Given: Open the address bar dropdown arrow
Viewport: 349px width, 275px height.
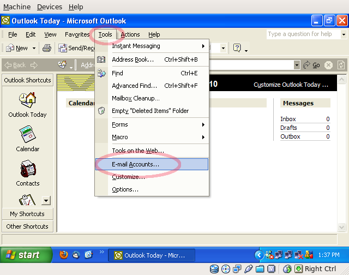Looking at the screenshot, I should pos(297,65).
